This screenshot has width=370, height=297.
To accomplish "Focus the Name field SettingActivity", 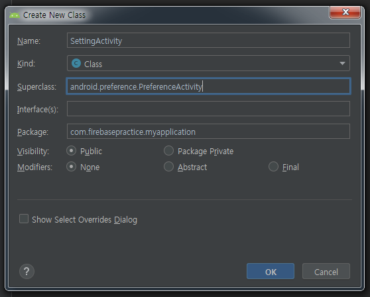I will [x=208, y=41].
